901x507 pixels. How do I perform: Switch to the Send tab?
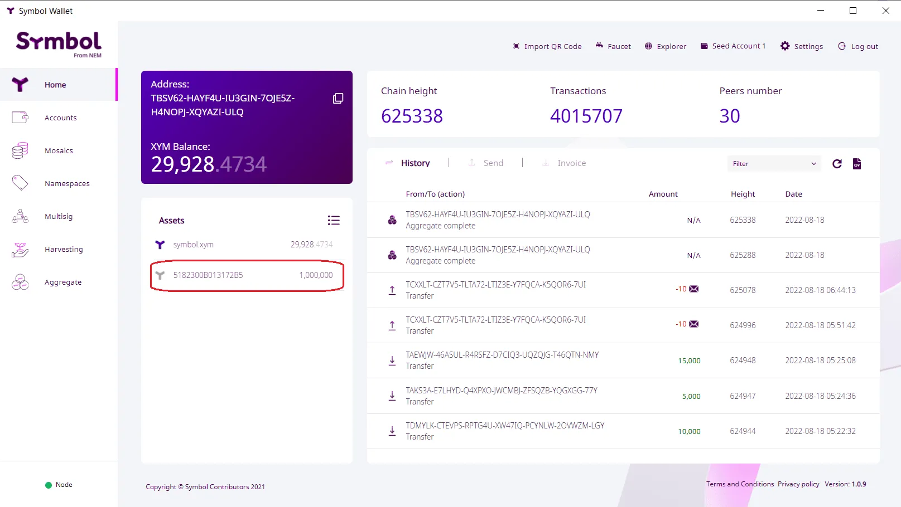coord(486,163)
